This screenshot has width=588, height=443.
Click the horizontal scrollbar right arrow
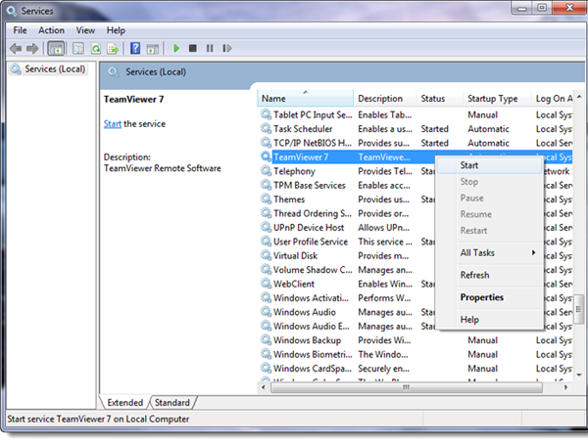pyautogui.click(x=565, y=387)
